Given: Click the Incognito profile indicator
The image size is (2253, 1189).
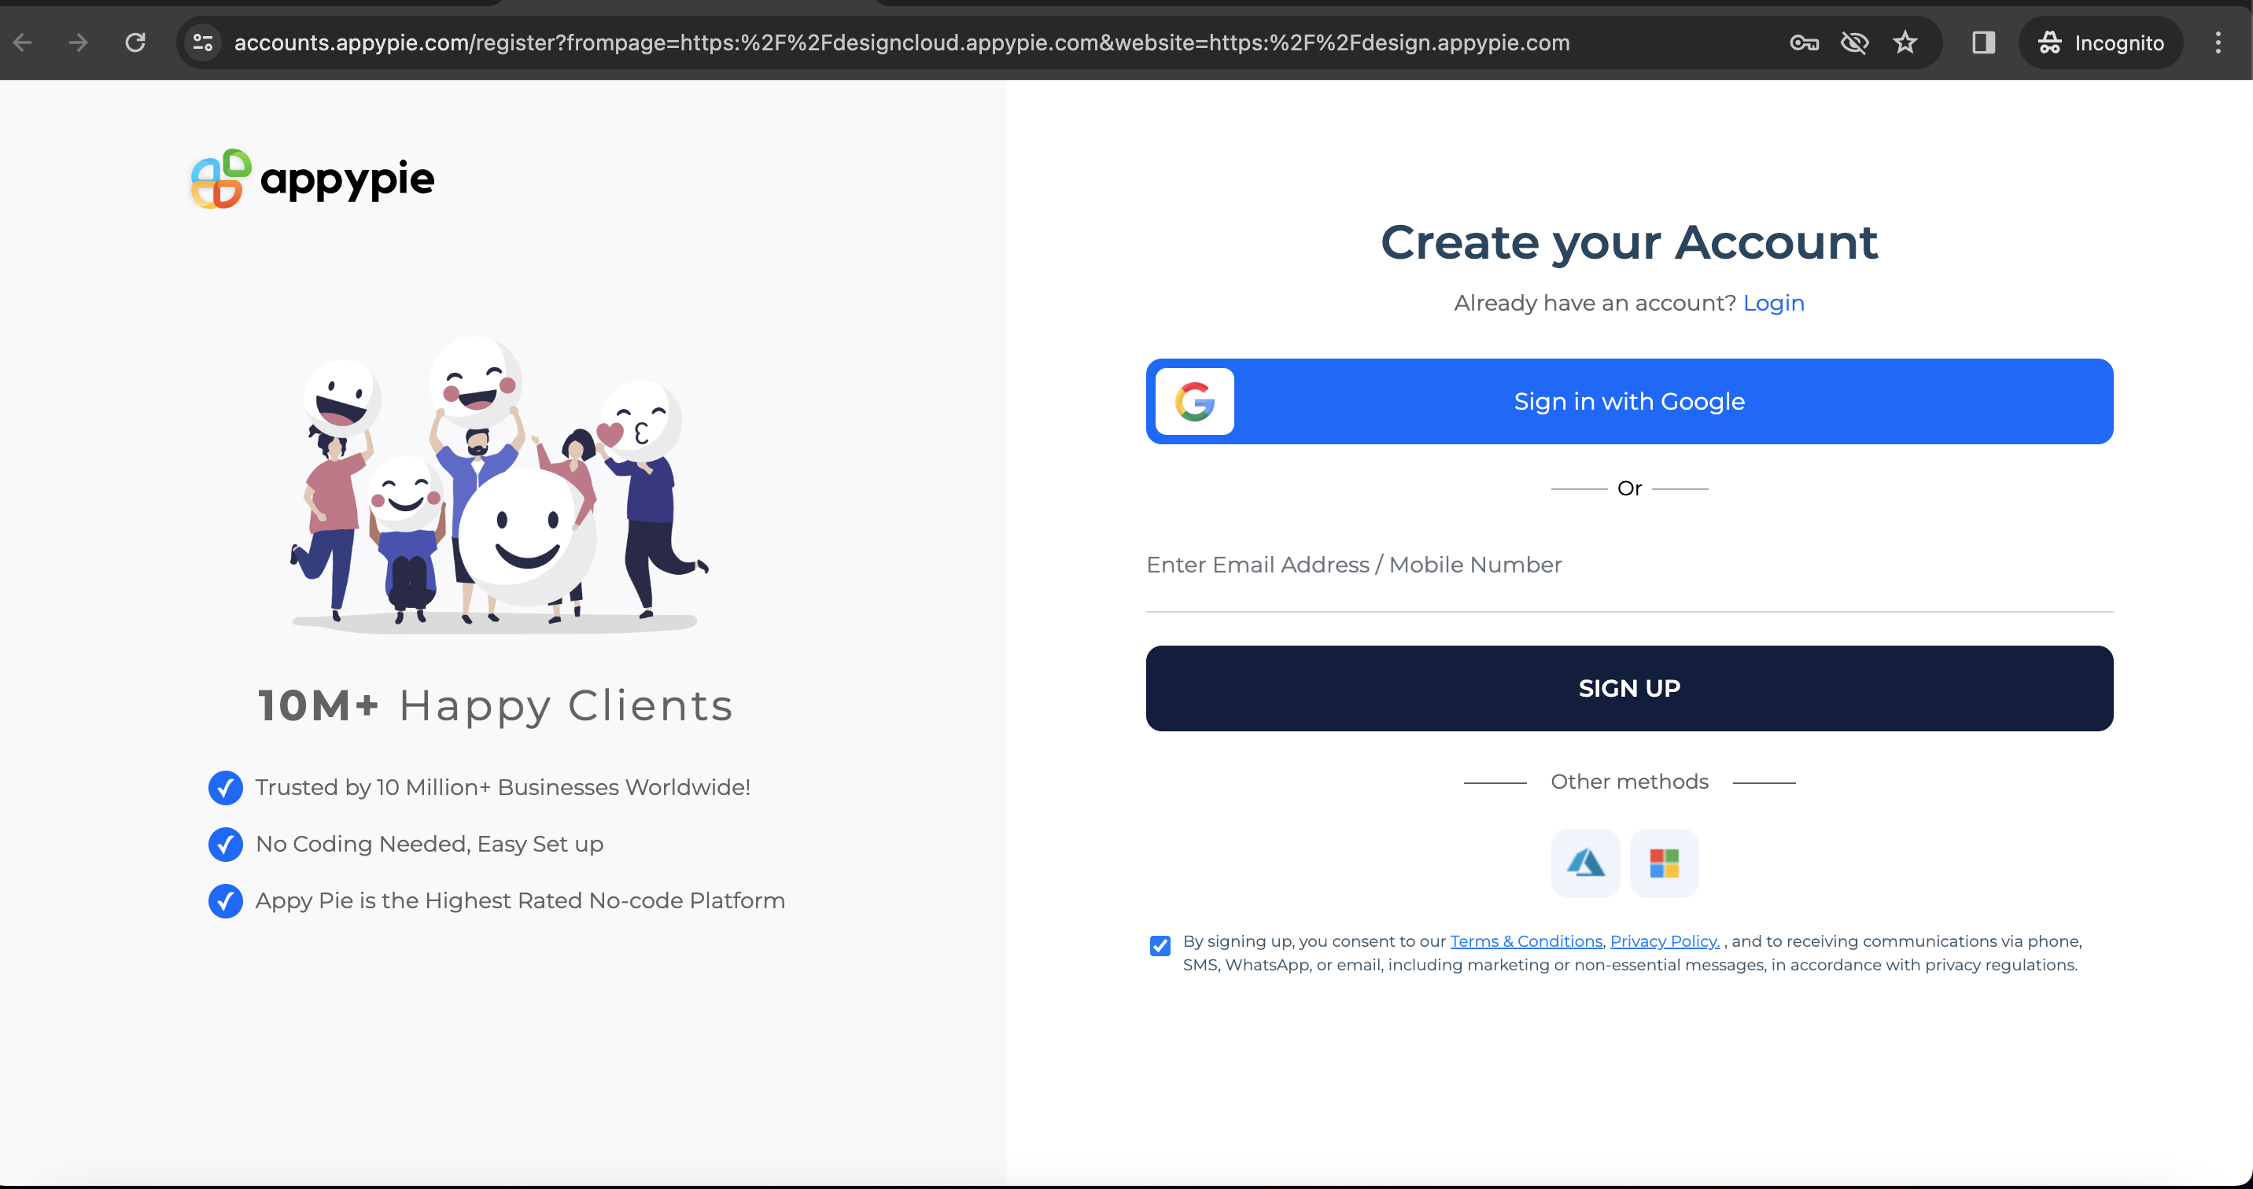Looking at the screenshot, I should pos(2100,42).
